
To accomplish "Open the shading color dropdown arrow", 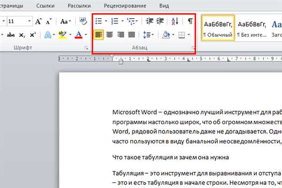I will (173, 34).
